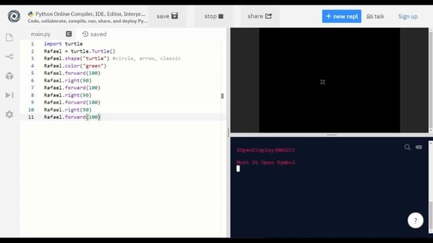Click the share button

point(260,16)
